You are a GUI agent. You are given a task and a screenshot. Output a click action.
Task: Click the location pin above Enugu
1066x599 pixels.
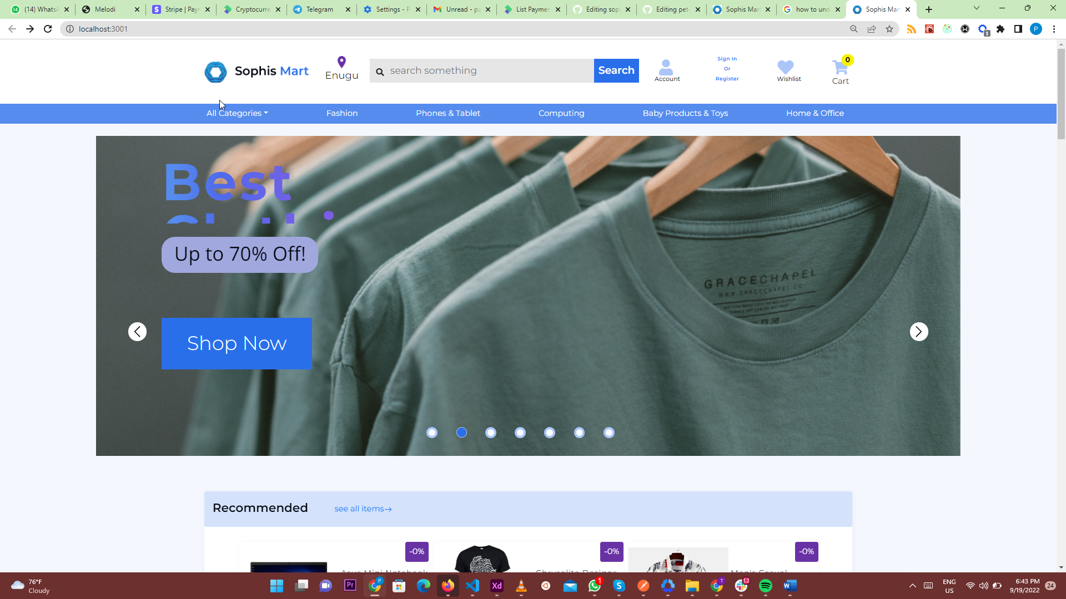(341, 62)
